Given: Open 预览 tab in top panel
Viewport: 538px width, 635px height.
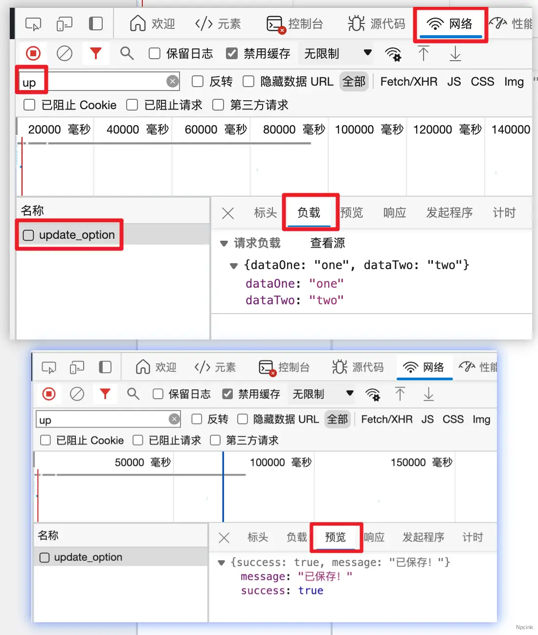Looking at the screenshot, I should 352,212.
